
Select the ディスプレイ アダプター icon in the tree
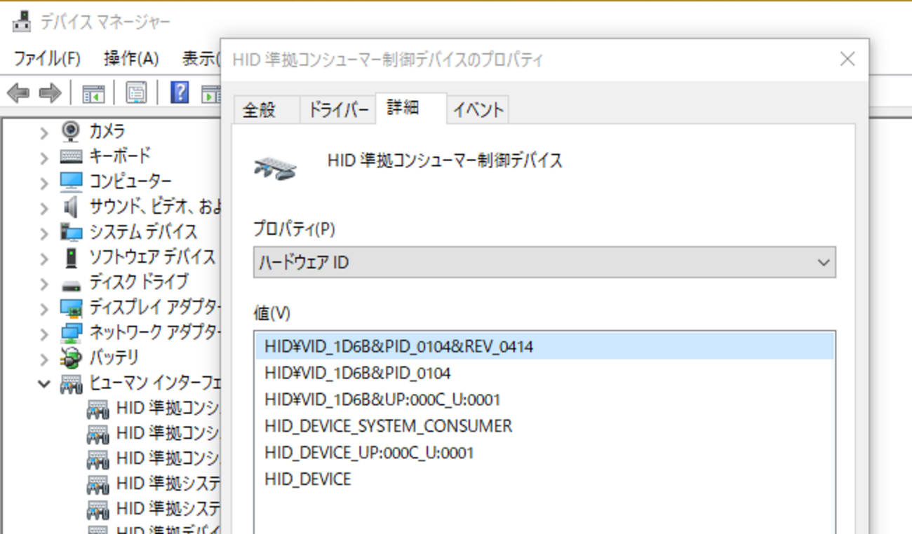point(71,308)
